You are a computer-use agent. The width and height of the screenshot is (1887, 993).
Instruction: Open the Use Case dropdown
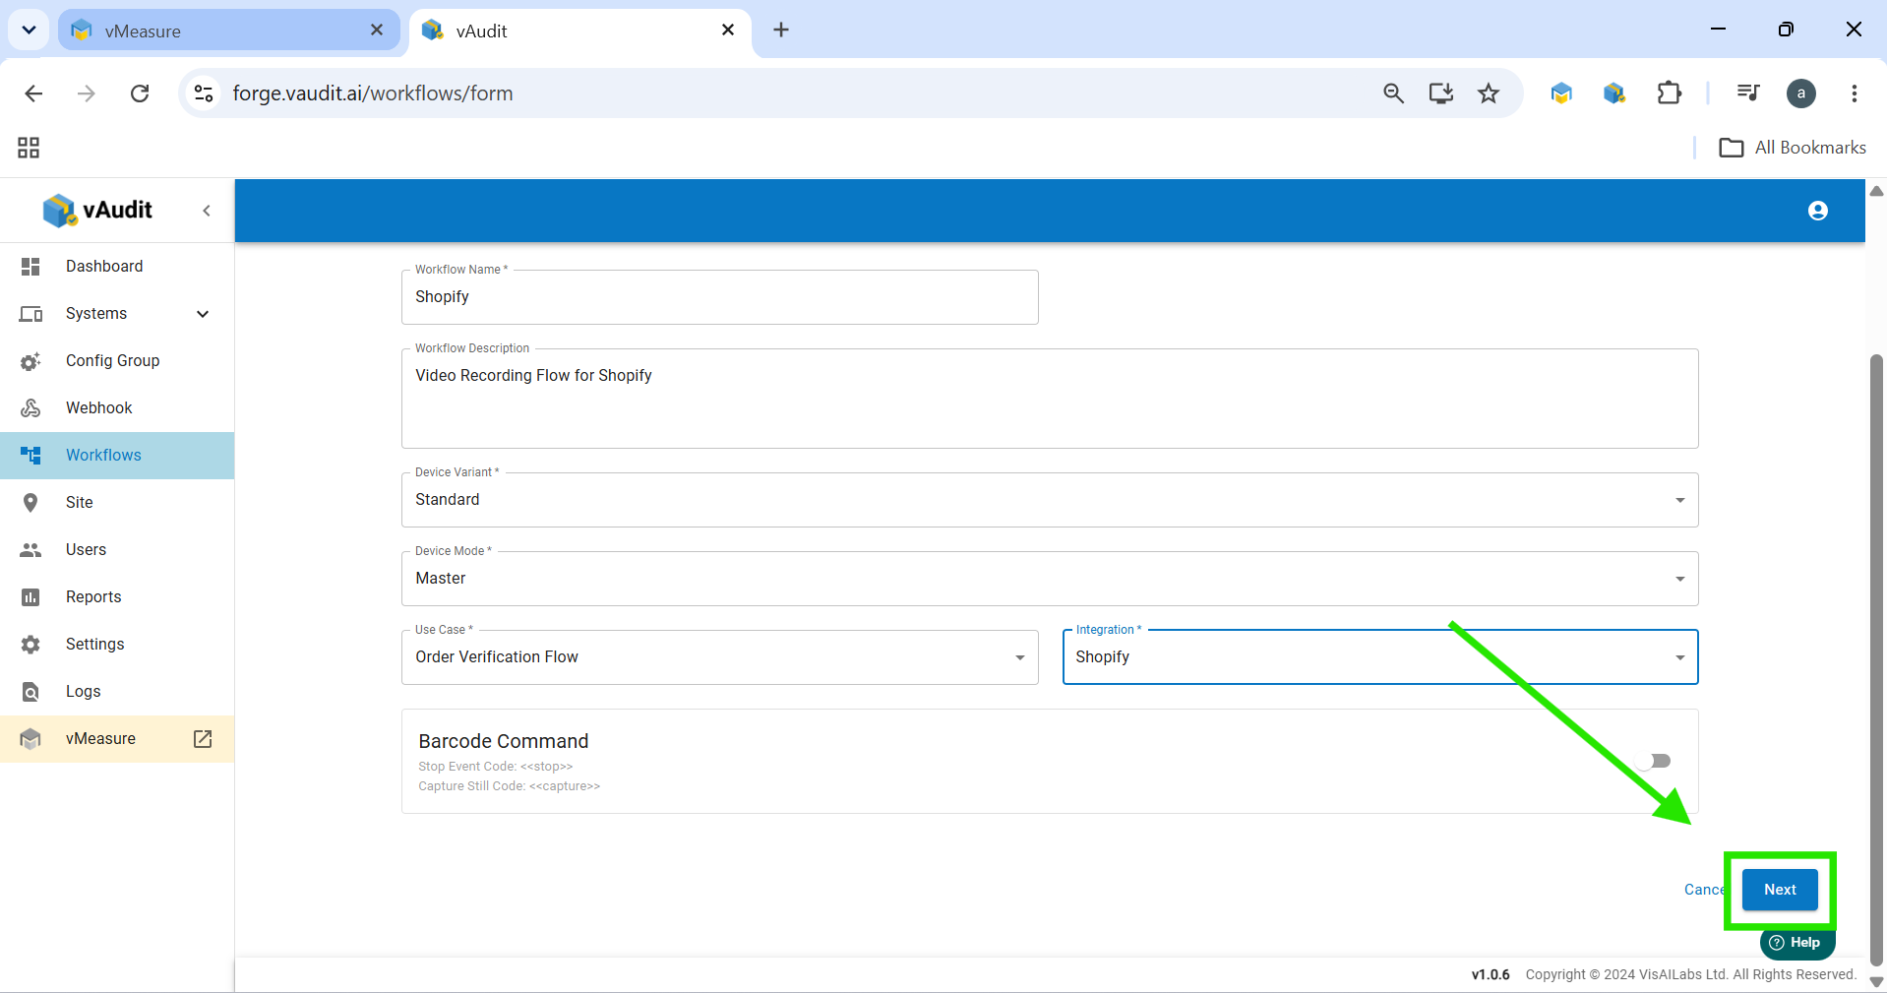pyautogui.click(x=720, y=657)
